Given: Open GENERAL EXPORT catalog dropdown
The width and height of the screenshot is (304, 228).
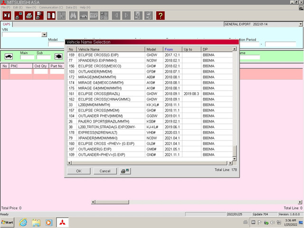Looking at the screenshot, I should point(300,24).
